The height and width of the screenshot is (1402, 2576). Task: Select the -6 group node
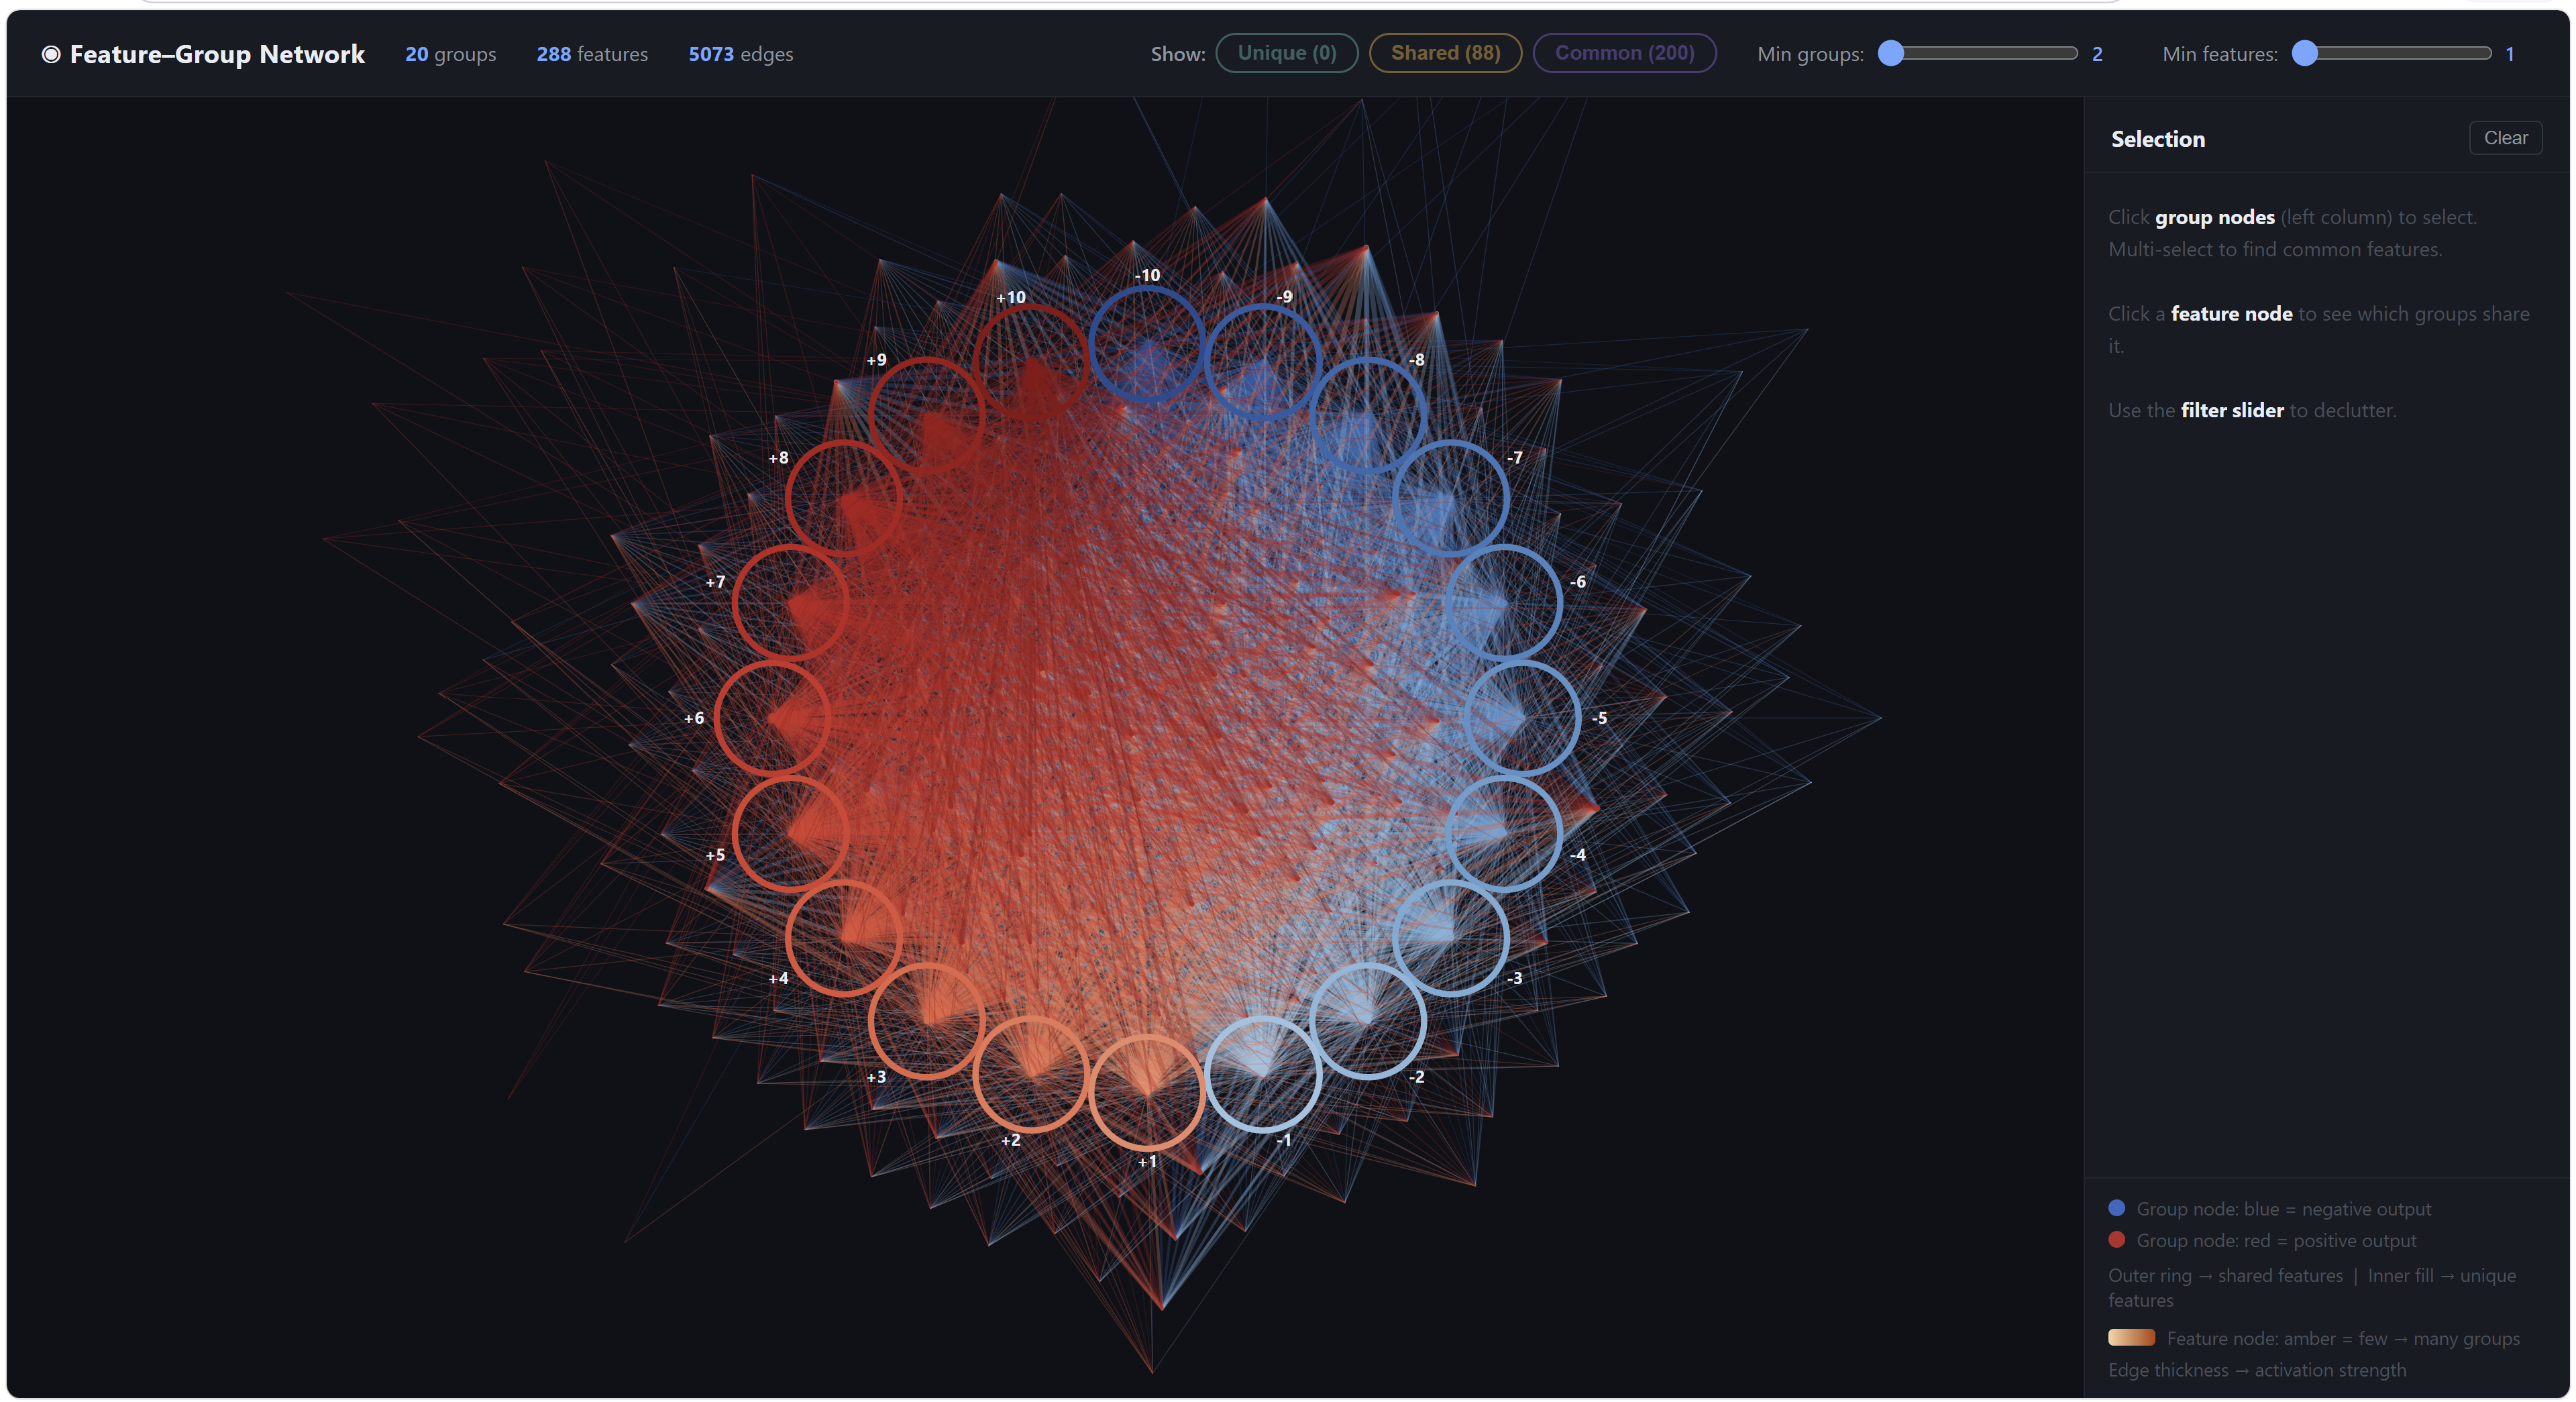pos(1503,603)
